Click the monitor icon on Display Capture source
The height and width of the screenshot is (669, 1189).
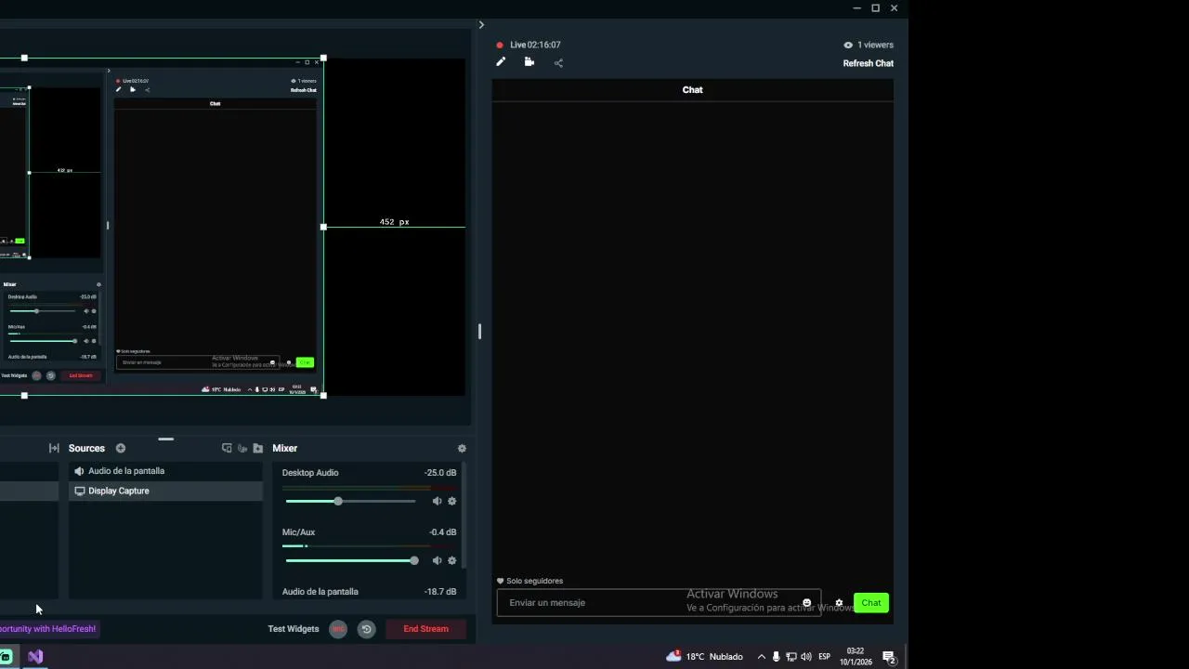click(79, 491)
